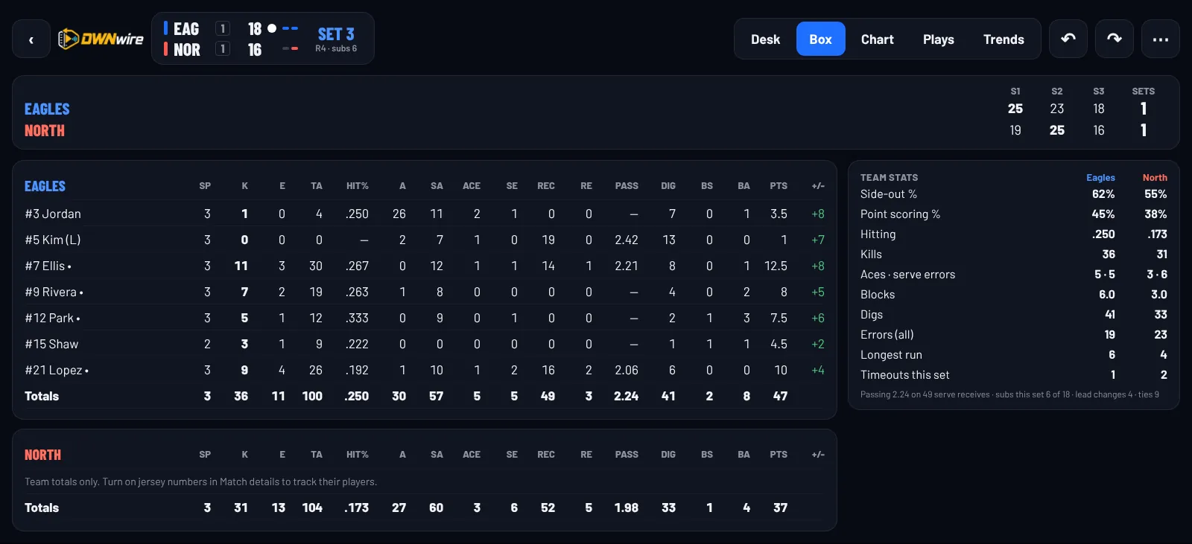The image size is (1192, 544).
Task: Click the HIT% column header in Eagles table
Action: click(358, 186)
